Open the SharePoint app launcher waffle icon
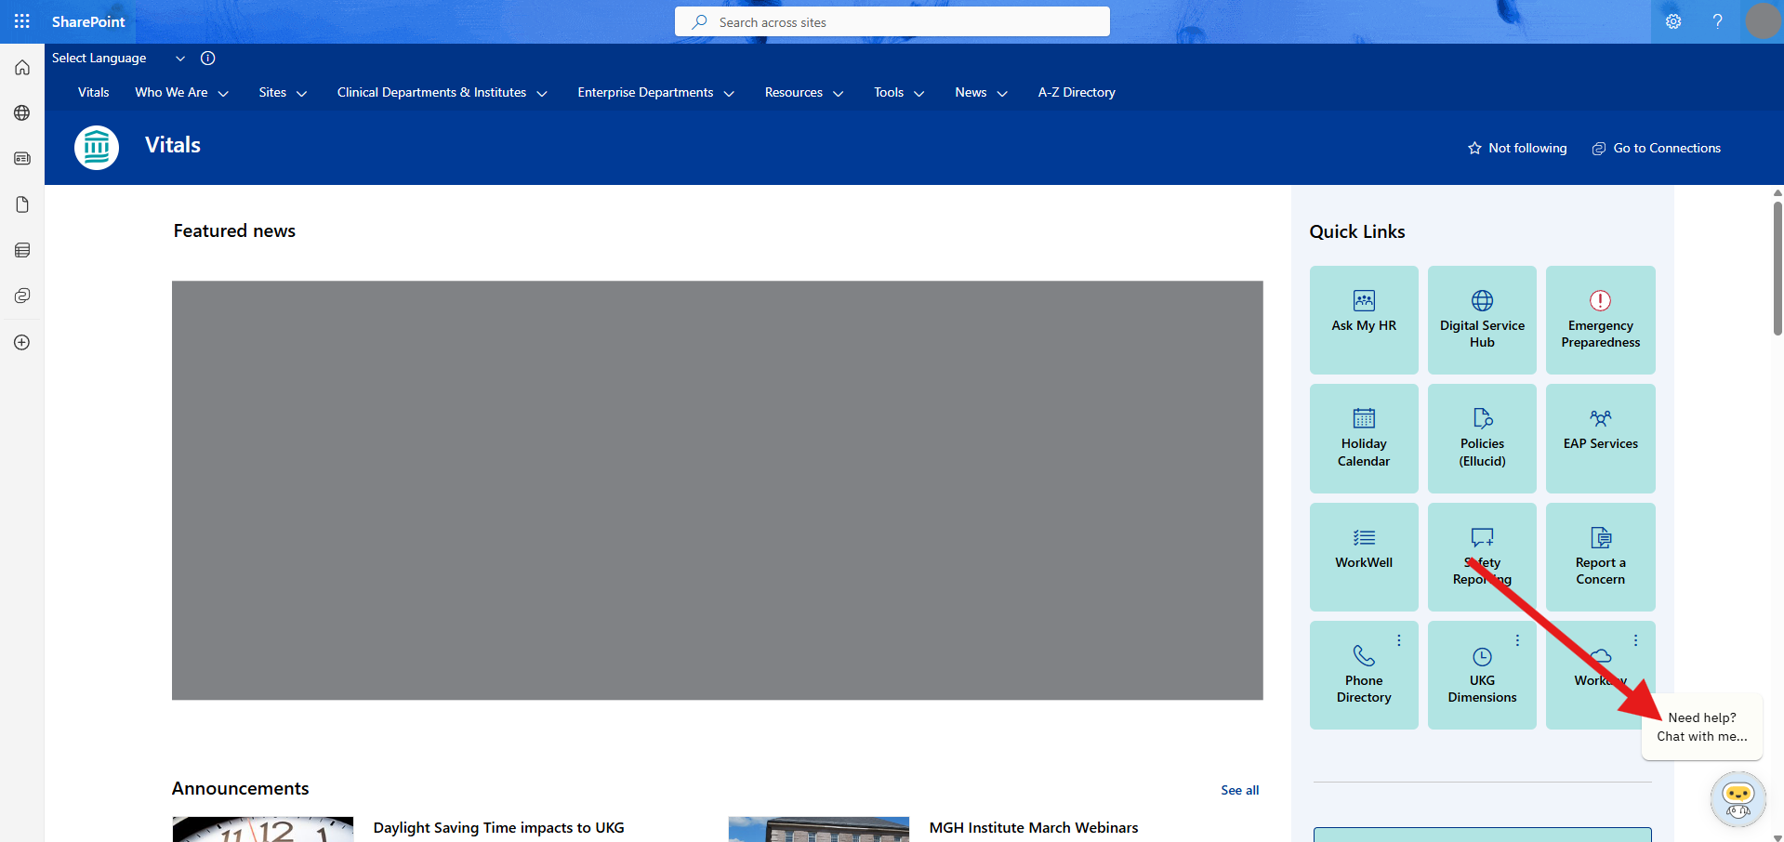1784x842 pixels. pos(21,21)
